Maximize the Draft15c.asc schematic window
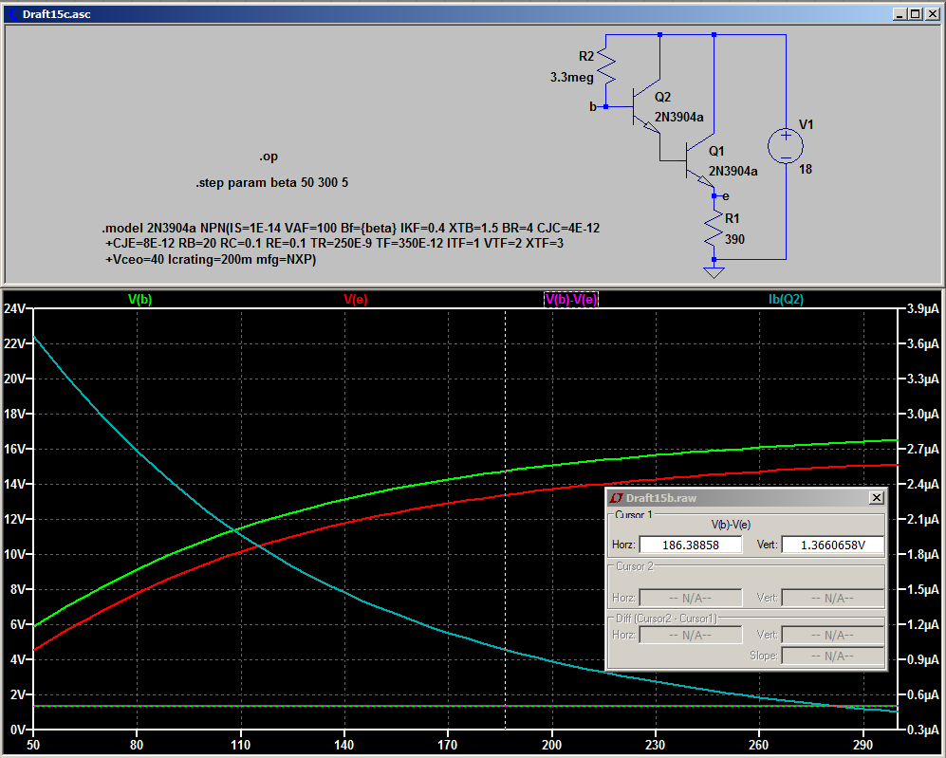Image resolution: width=946 pixels, height=758 pixels. click(x=915, y=14)
